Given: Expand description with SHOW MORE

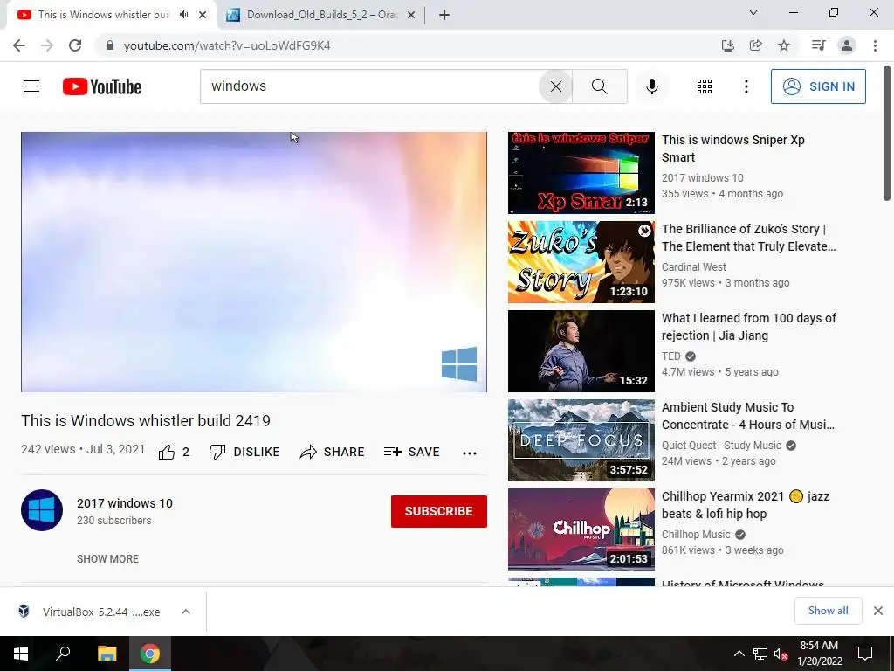Looking at the screenshot, I should pyautogui.click(x=107, y=559).
